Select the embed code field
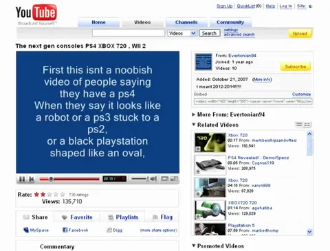The width and height of the screenshot is (330, 251). pyautogui.click(x=253, y=101)
